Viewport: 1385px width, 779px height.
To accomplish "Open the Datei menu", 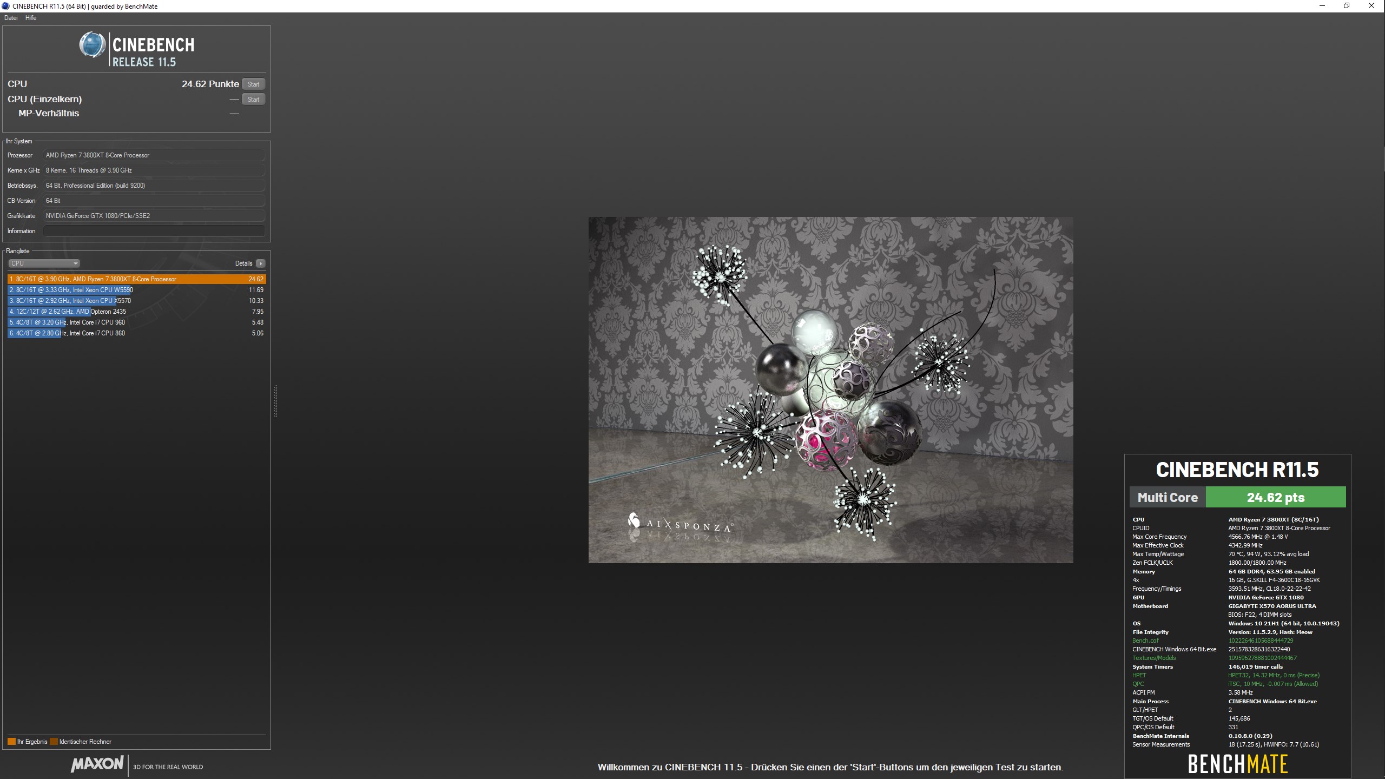I will click(x=11, y=18).
